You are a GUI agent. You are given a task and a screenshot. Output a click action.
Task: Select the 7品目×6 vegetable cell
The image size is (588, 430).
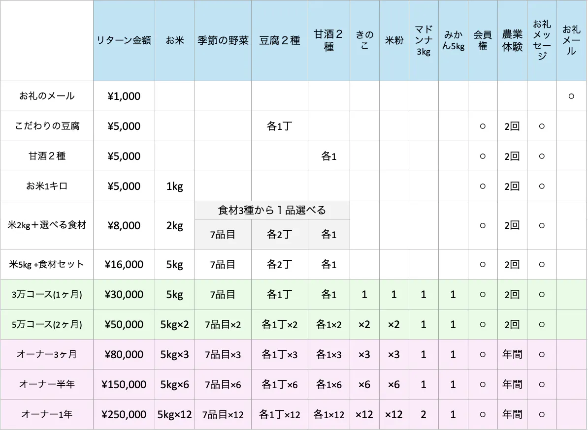pos(223,384)
